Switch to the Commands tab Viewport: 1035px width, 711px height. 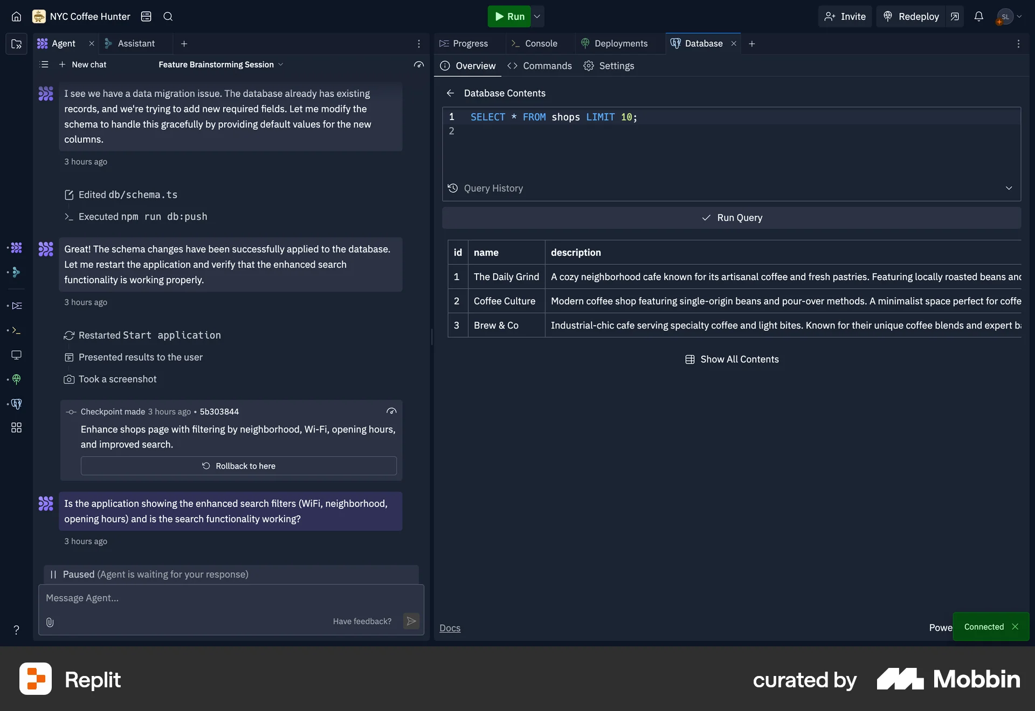(x=547, y=66)
